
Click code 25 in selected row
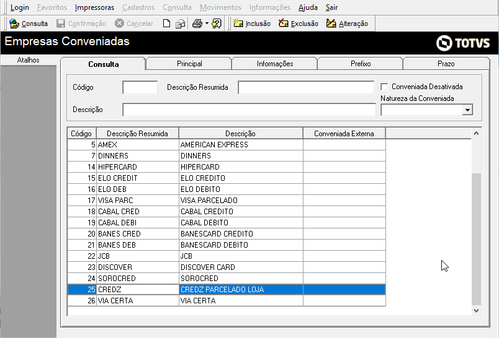click(82, 290)
